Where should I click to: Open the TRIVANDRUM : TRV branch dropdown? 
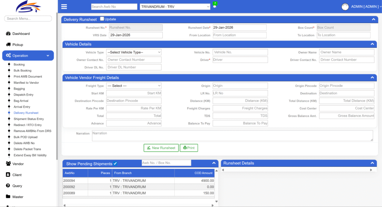175,7
